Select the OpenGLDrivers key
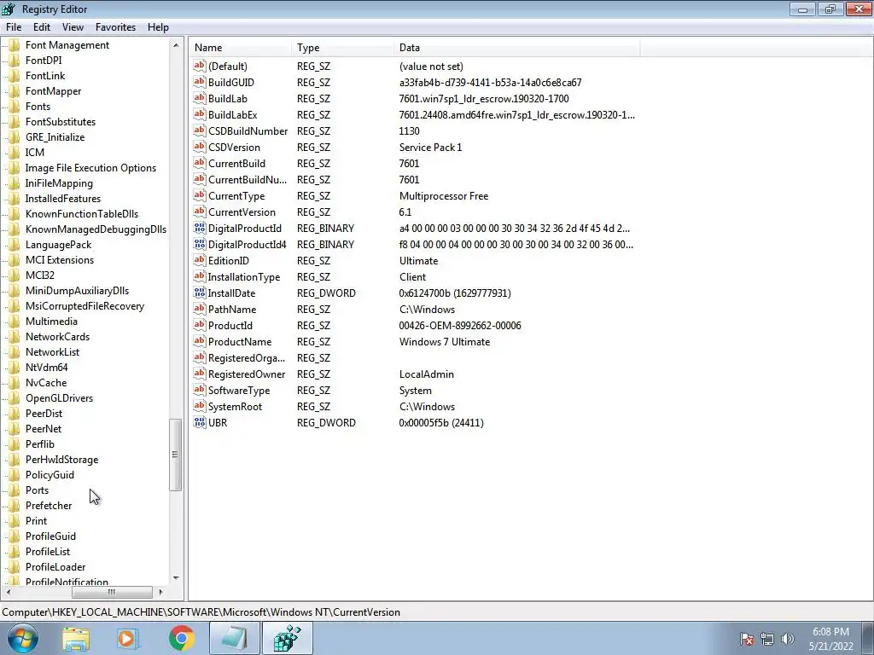The height and width of the screenshot is (655, 874). (59, 397)
